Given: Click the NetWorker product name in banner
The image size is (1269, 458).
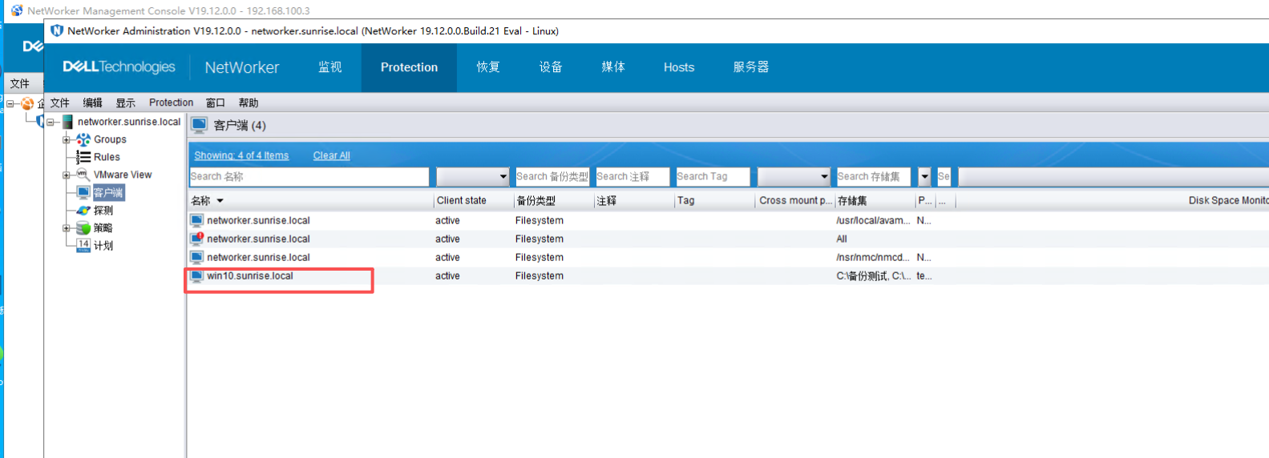Looking at the screenshot, I should pyautogui.click(x=242, y=67).
